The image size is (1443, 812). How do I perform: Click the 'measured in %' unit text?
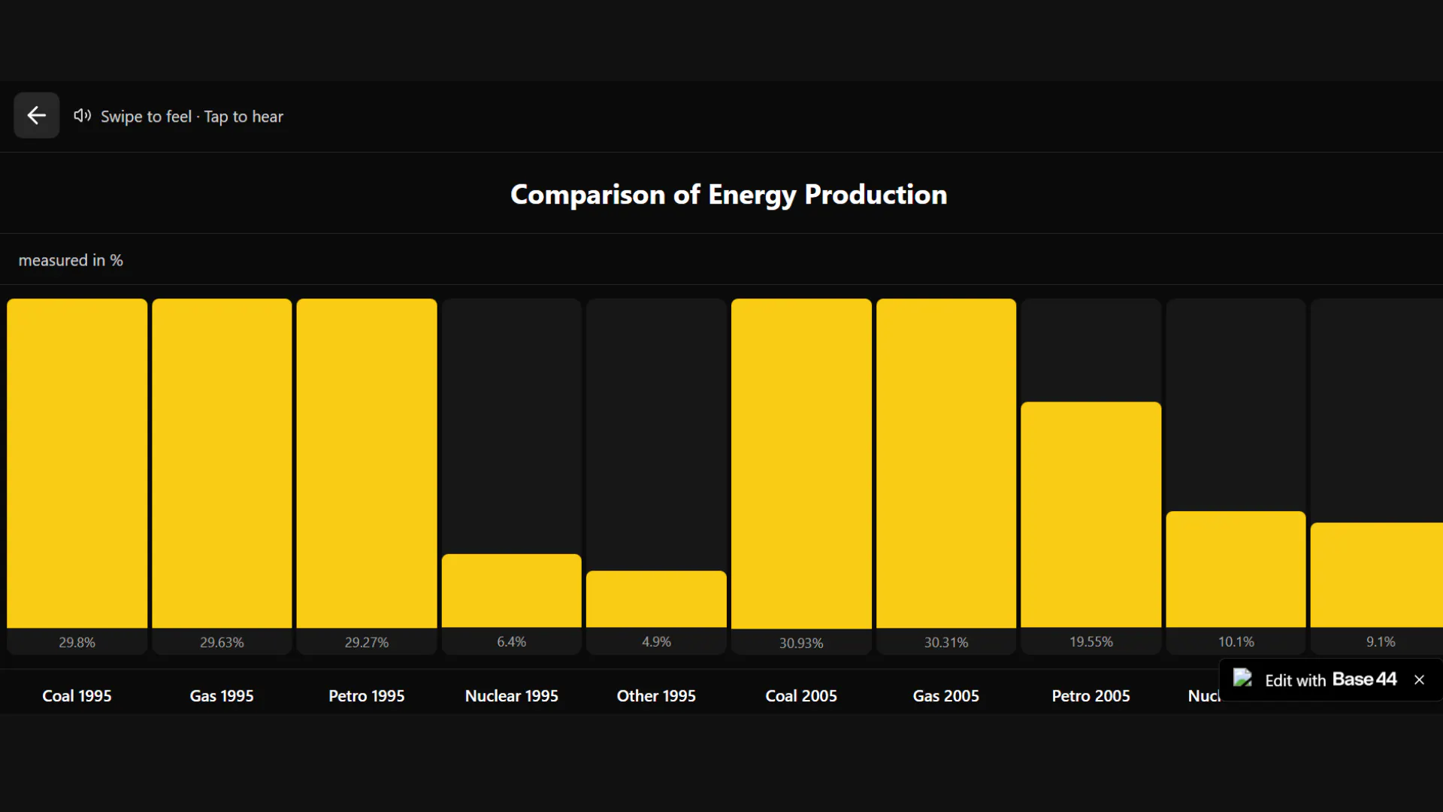click(71, 260)
